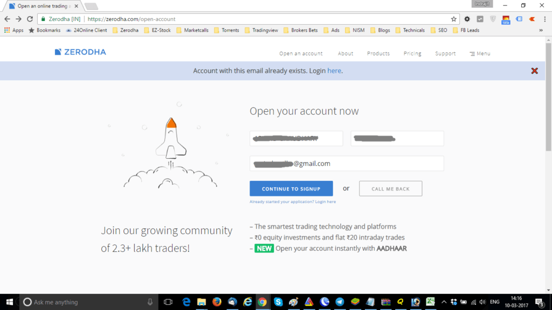552x310 pixels.
Task: Open the gear extension icon
Action: pos(467,19)
